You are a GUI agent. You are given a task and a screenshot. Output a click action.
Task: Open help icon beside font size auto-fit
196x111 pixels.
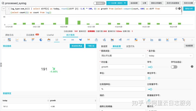click(x=192, y=66)
